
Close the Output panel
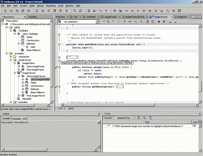point(99,114)
